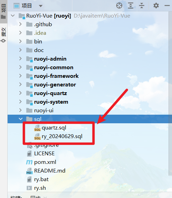Select the .github folder
Viewport: 172px width, 198px height.
[x=43, y=24]
